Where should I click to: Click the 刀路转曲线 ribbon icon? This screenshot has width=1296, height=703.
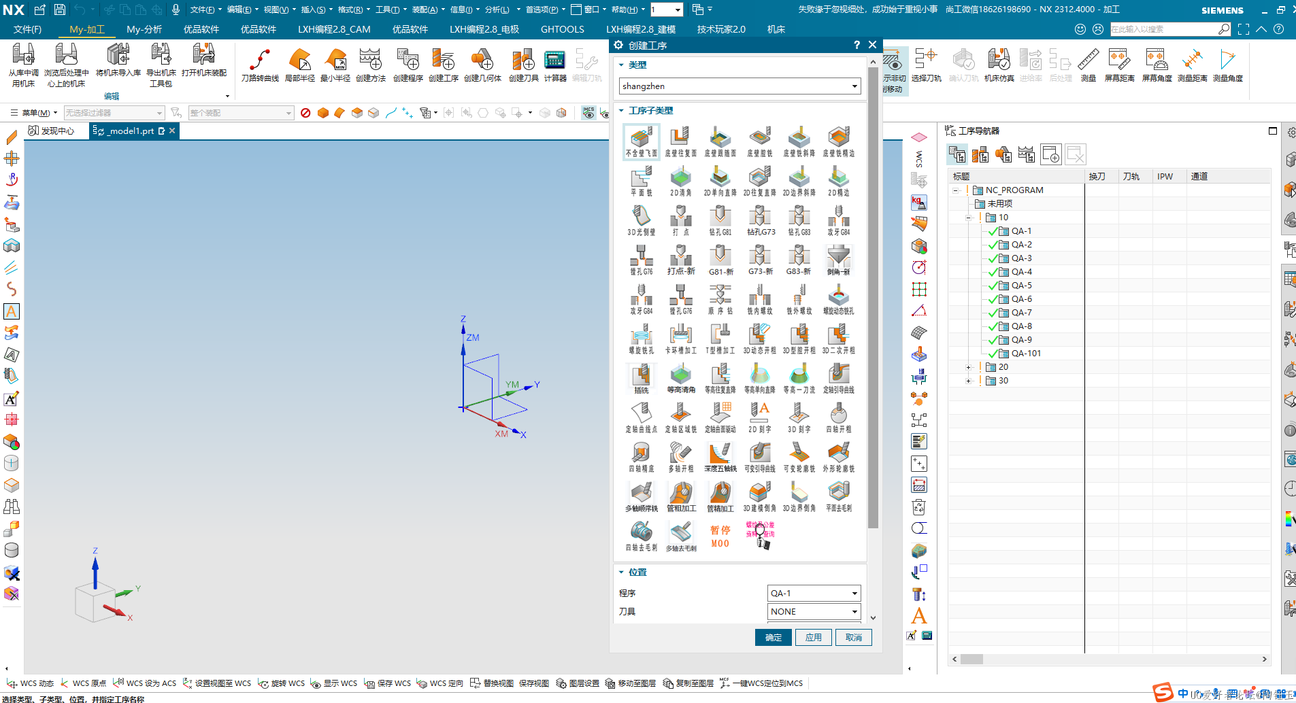[x=260, y=65]
